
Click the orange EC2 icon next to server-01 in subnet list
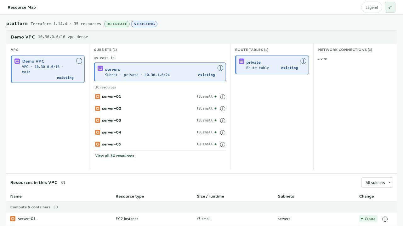pos(98,97)
